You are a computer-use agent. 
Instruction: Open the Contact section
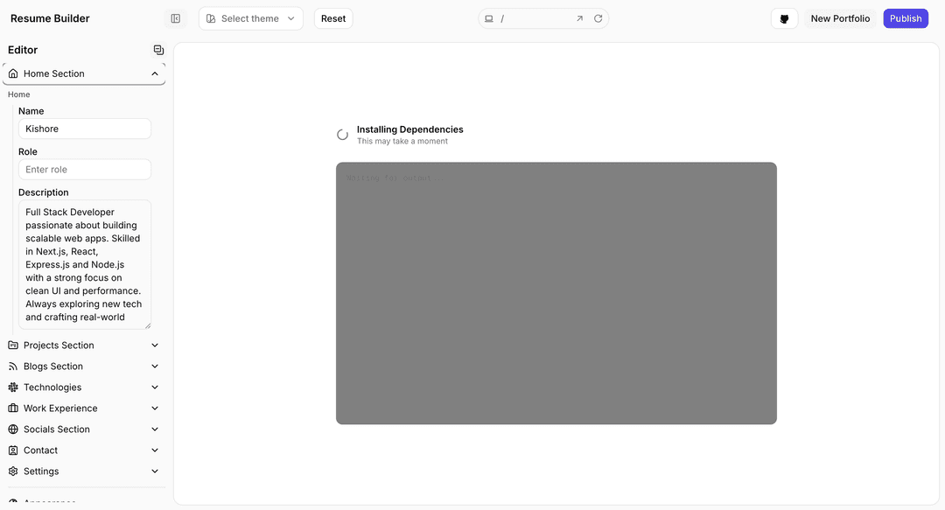[84, 451]
